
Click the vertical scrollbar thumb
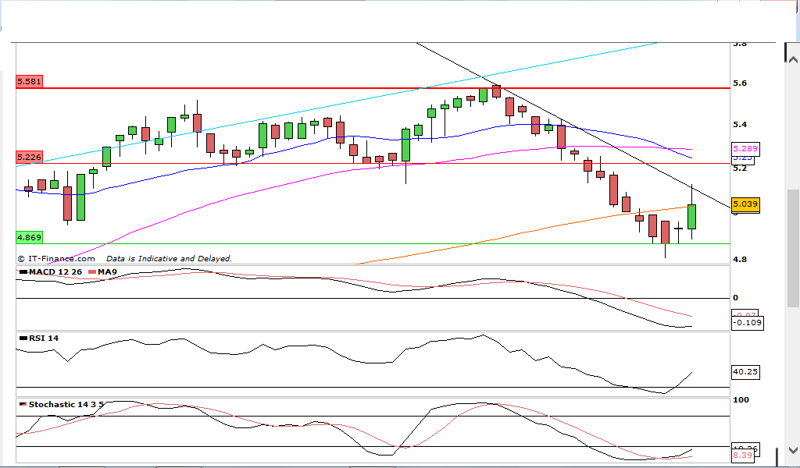click(793, 249)
